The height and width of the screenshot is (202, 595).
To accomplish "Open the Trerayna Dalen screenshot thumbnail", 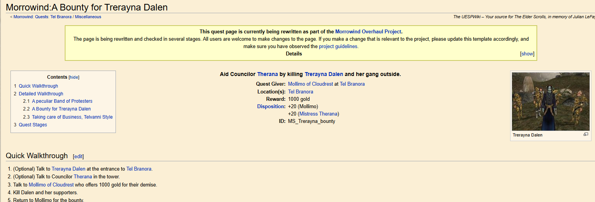I will (551, 102).
